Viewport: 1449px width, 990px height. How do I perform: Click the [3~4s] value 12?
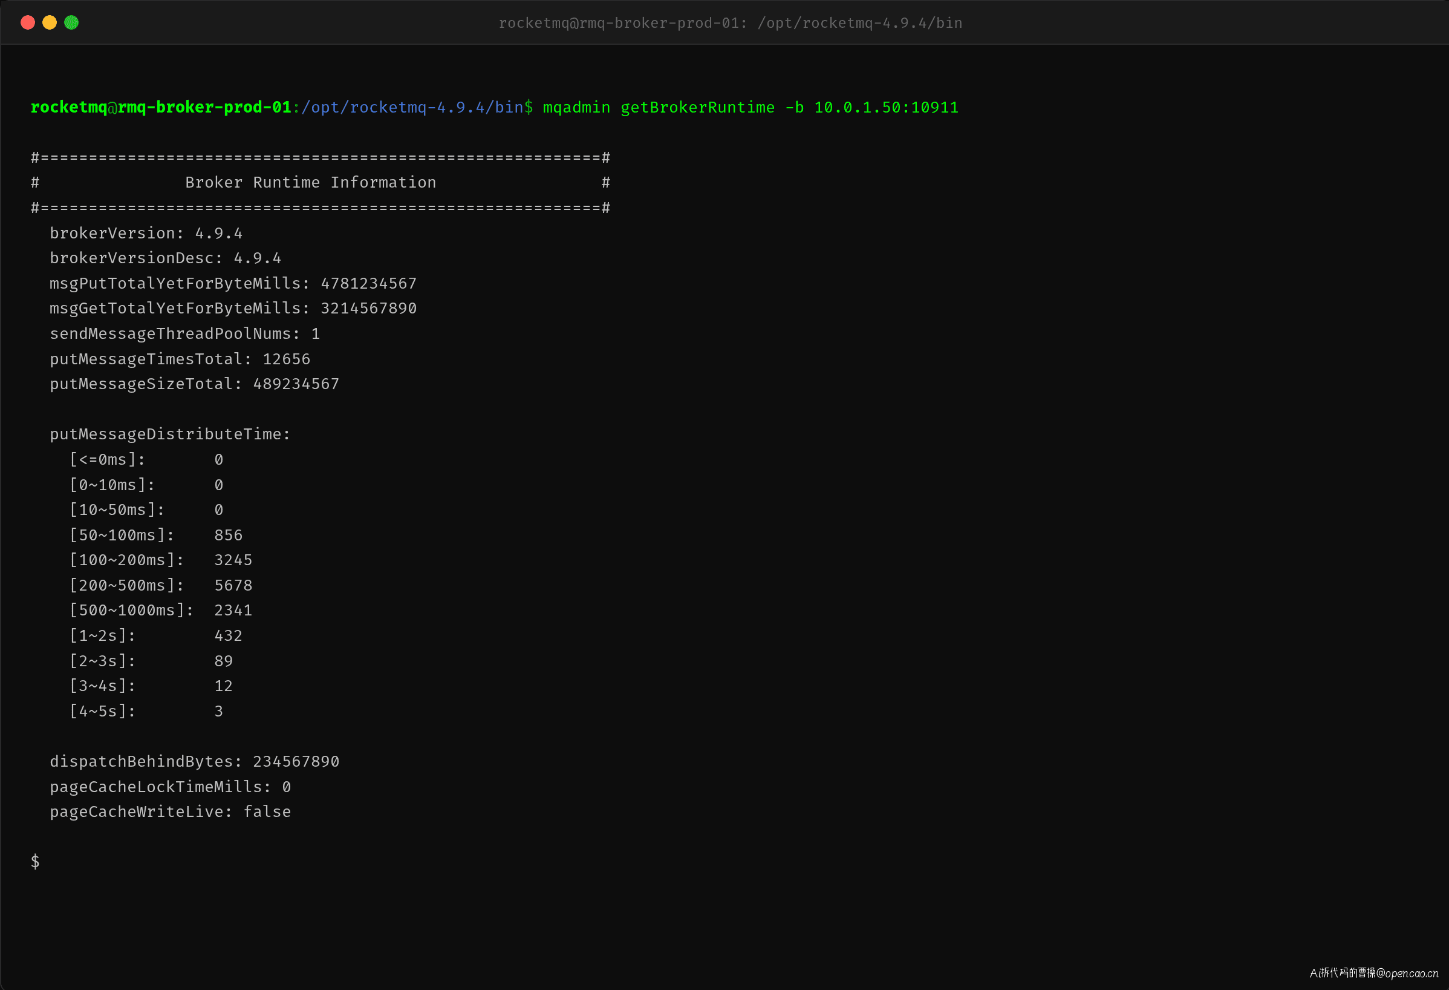223,686
